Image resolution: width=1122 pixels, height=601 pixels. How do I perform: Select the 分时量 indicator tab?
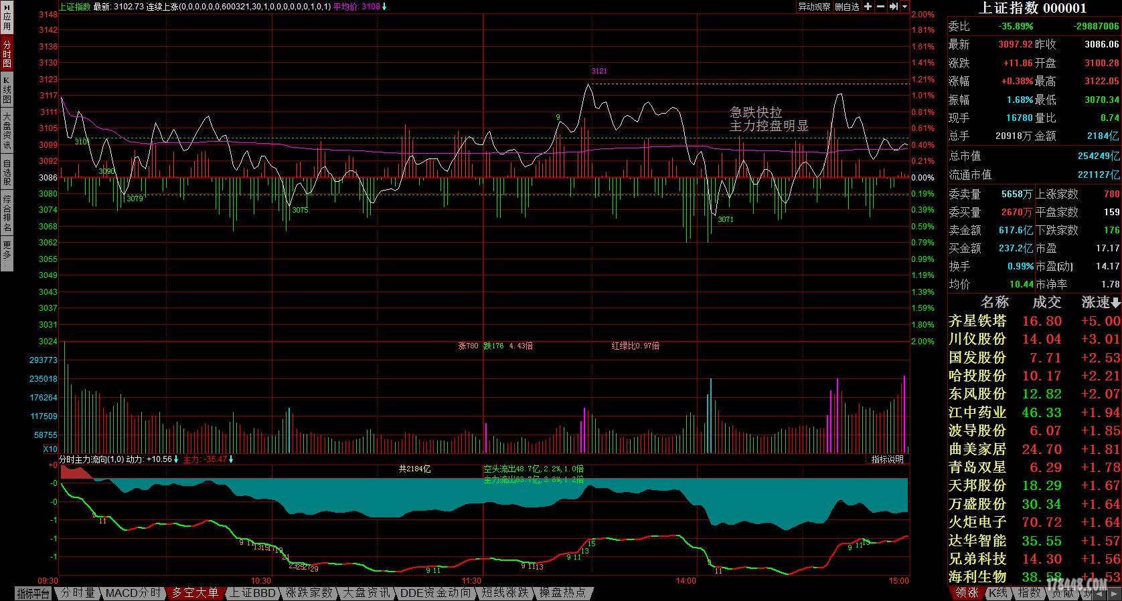coord(78,593)
